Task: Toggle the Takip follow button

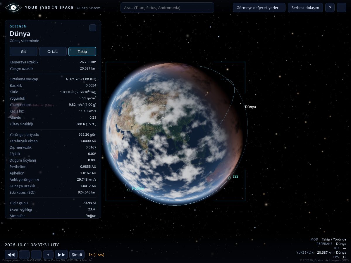Action: [82, 51]
